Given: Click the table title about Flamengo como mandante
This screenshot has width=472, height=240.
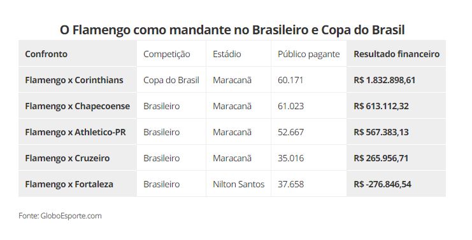Looking at the screenshot, I should point(232,30).
